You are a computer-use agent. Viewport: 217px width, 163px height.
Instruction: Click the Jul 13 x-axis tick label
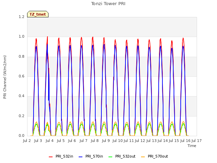point(152,141)
